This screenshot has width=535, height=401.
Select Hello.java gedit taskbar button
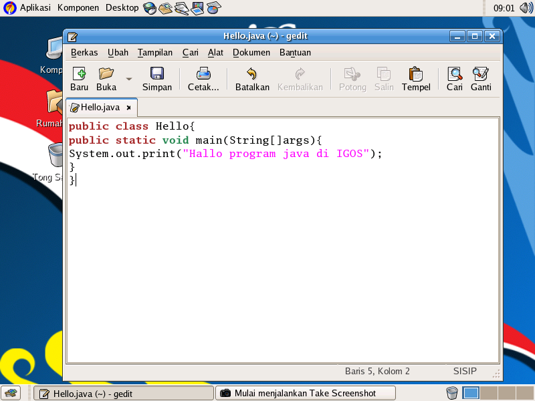(124, 394)
